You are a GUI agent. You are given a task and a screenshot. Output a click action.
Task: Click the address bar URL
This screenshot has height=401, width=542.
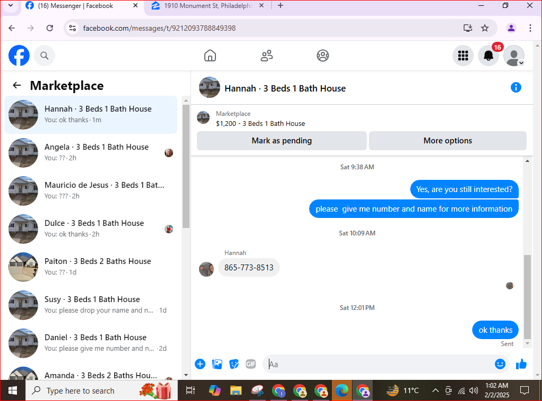coord(159,28)
